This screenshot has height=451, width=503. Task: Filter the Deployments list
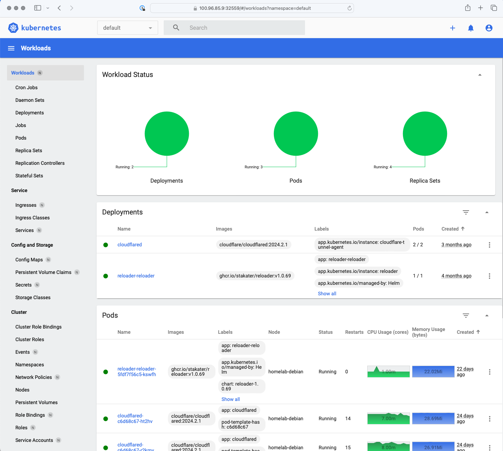[466, 212]
